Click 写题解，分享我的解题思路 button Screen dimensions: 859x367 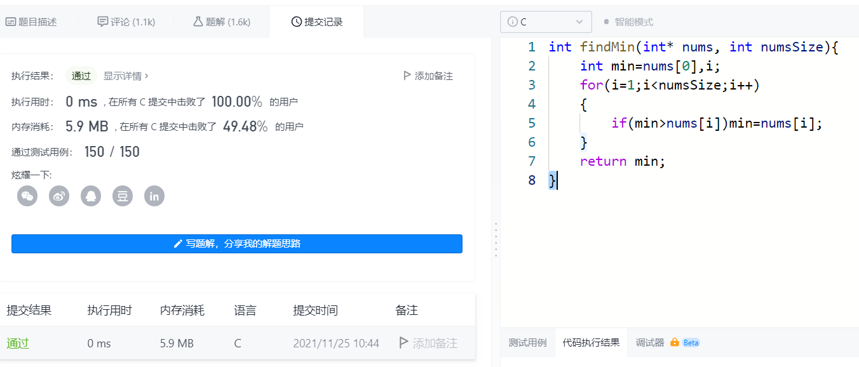(x=237, y=244)
